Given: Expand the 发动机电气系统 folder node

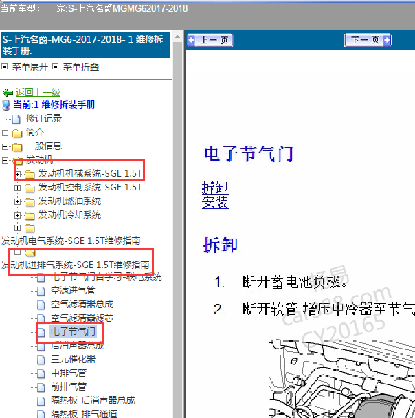Looking at the screenshot, I should [18, 228].
